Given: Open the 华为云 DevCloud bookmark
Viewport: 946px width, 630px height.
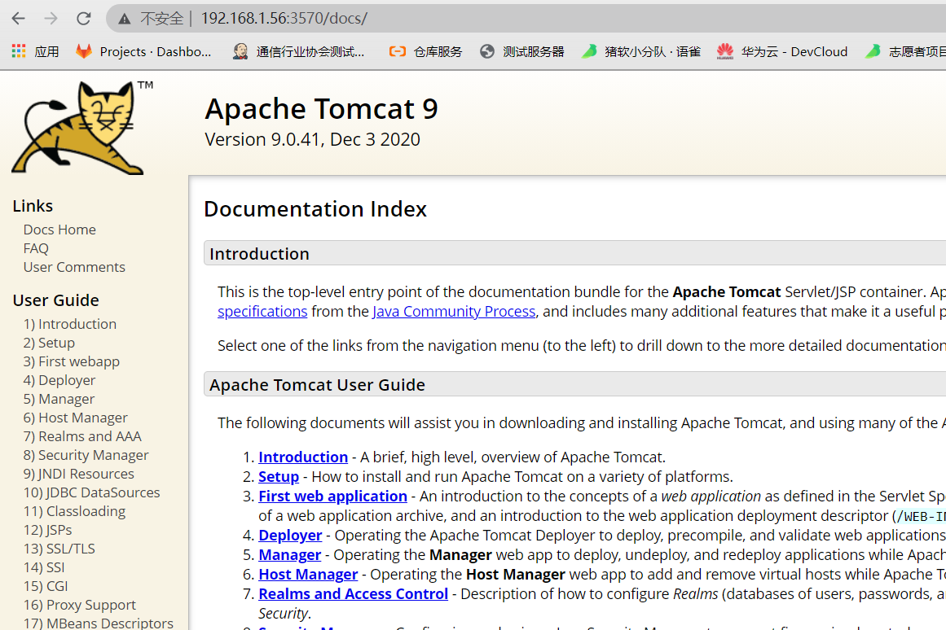Looking at the screenshot, I should coord(782,51).
